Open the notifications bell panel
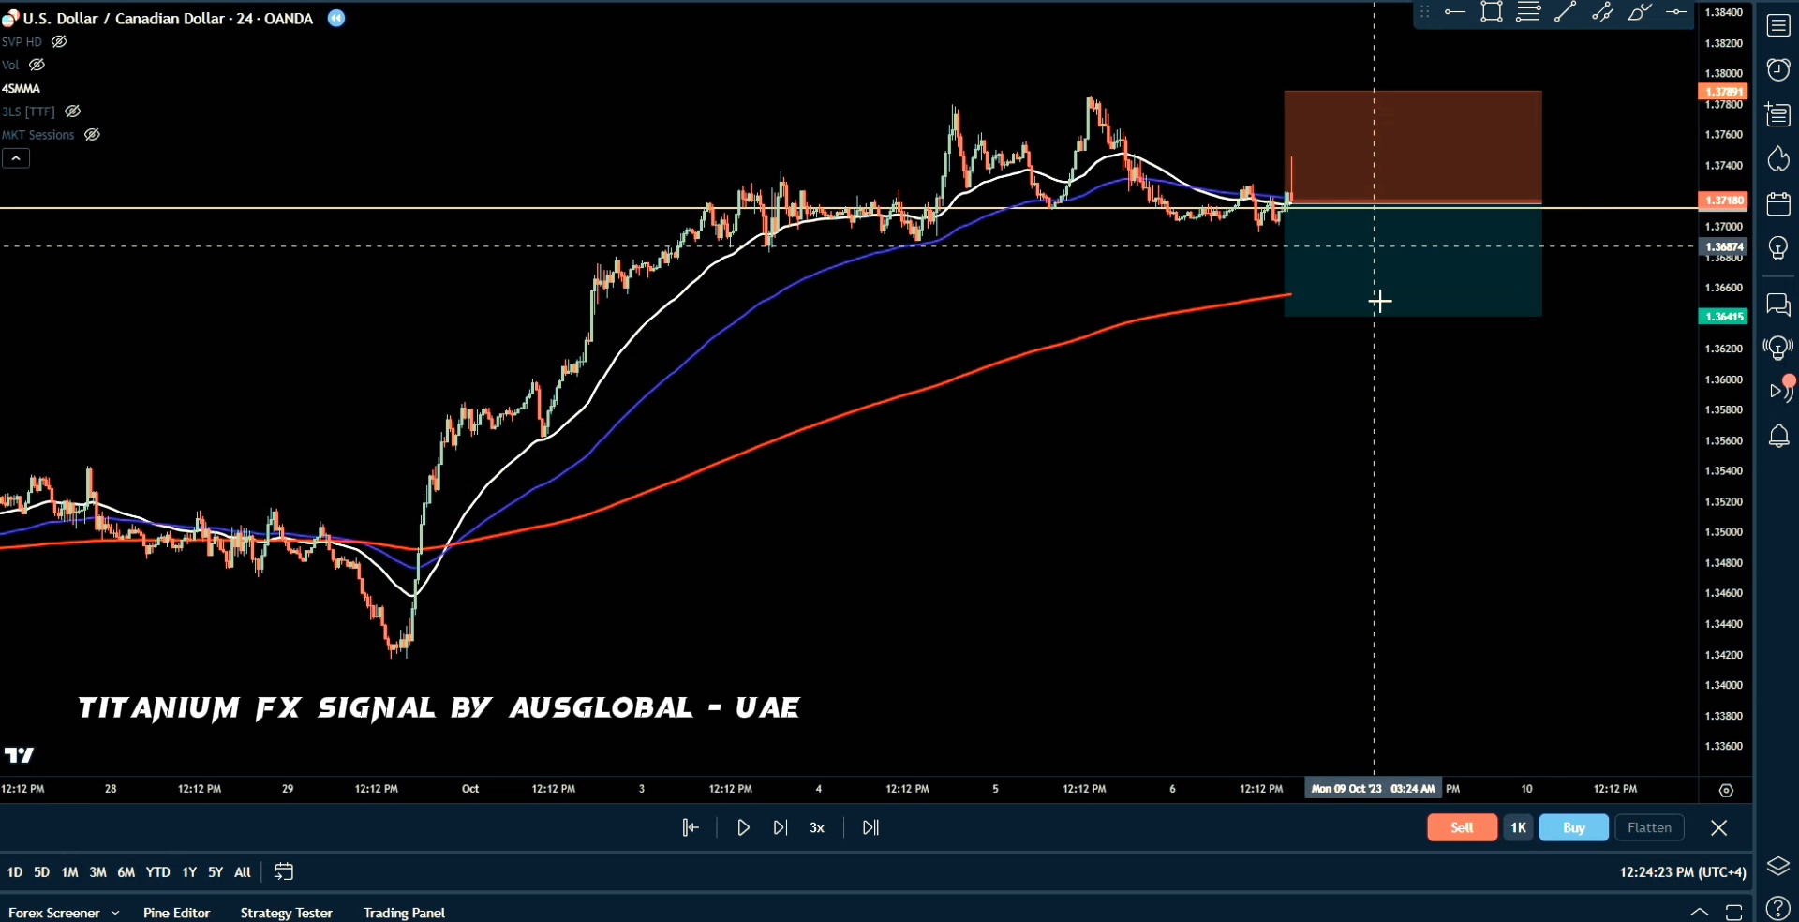1799x922 pixels. [x=1778, y=436]
